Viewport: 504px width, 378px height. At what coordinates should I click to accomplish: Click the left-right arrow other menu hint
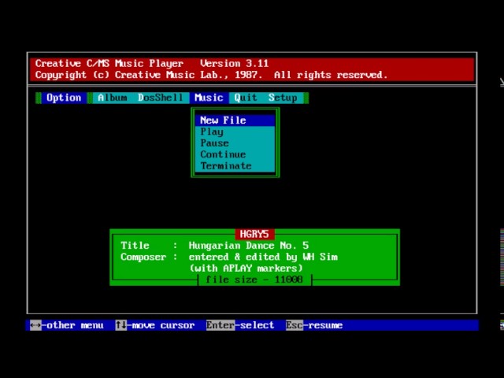[67, 325]
